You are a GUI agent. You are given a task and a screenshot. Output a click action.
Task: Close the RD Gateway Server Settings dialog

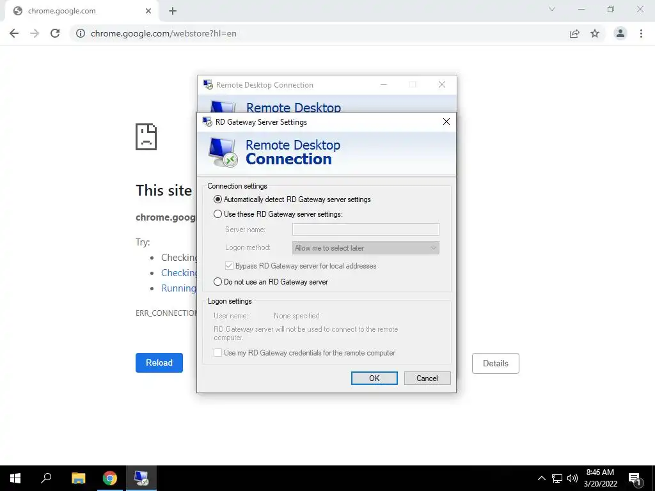(x=446, y=121)
